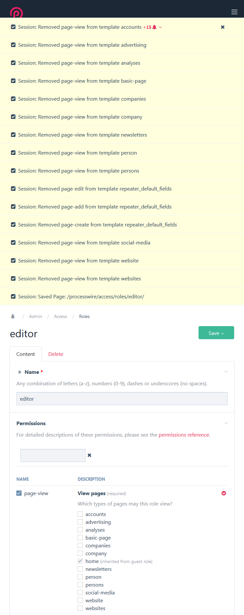
Task: Click the home tree icon in breadcrumb
Action: (12, 316)
